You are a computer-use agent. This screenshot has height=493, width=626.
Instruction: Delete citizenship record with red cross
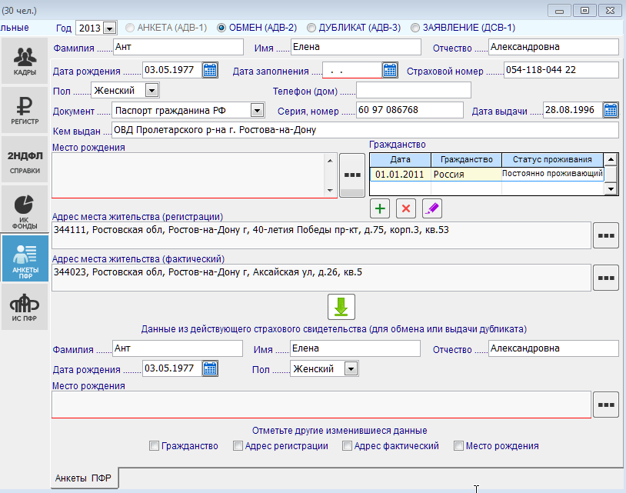[x=405, y=208]
